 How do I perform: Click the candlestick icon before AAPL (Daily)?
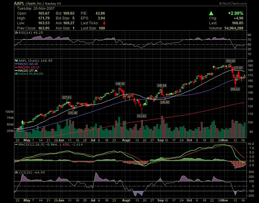coord(16,61)
